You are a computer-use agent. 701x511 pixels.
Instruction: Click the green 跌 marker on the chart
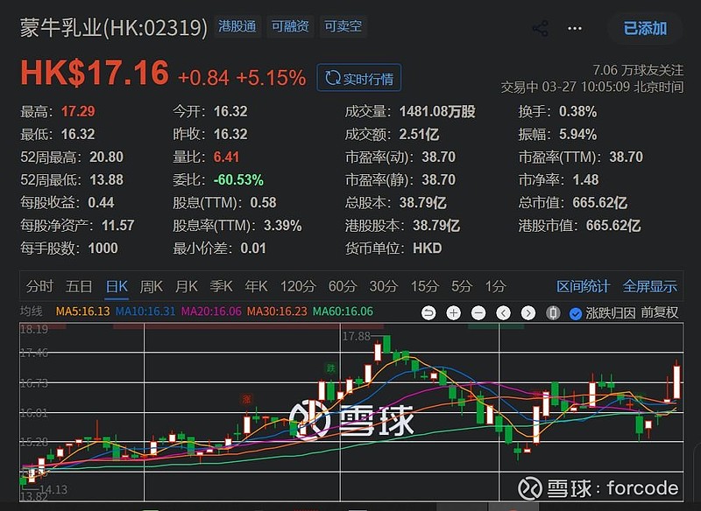[330, 368]
